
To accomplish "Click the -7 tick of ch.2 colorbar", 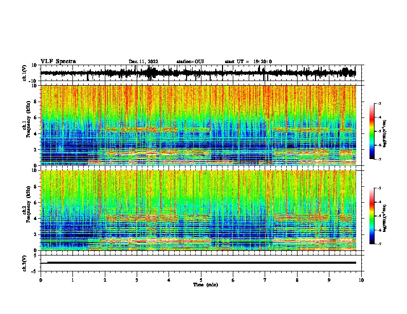I will pyautogui.click(x=379, y=244).
